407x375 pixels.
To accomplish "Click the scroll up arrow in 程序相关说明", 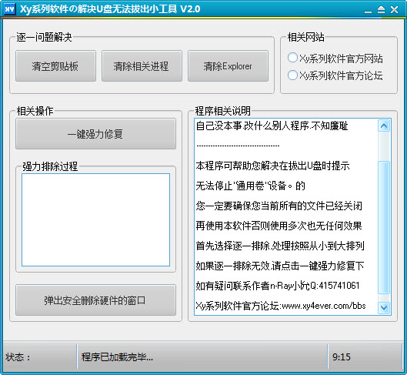I will coord(384,126).
